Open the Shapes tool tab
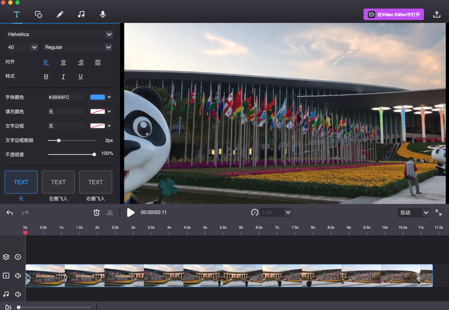This screenshot has height=310, width=449. pos(38,14)
